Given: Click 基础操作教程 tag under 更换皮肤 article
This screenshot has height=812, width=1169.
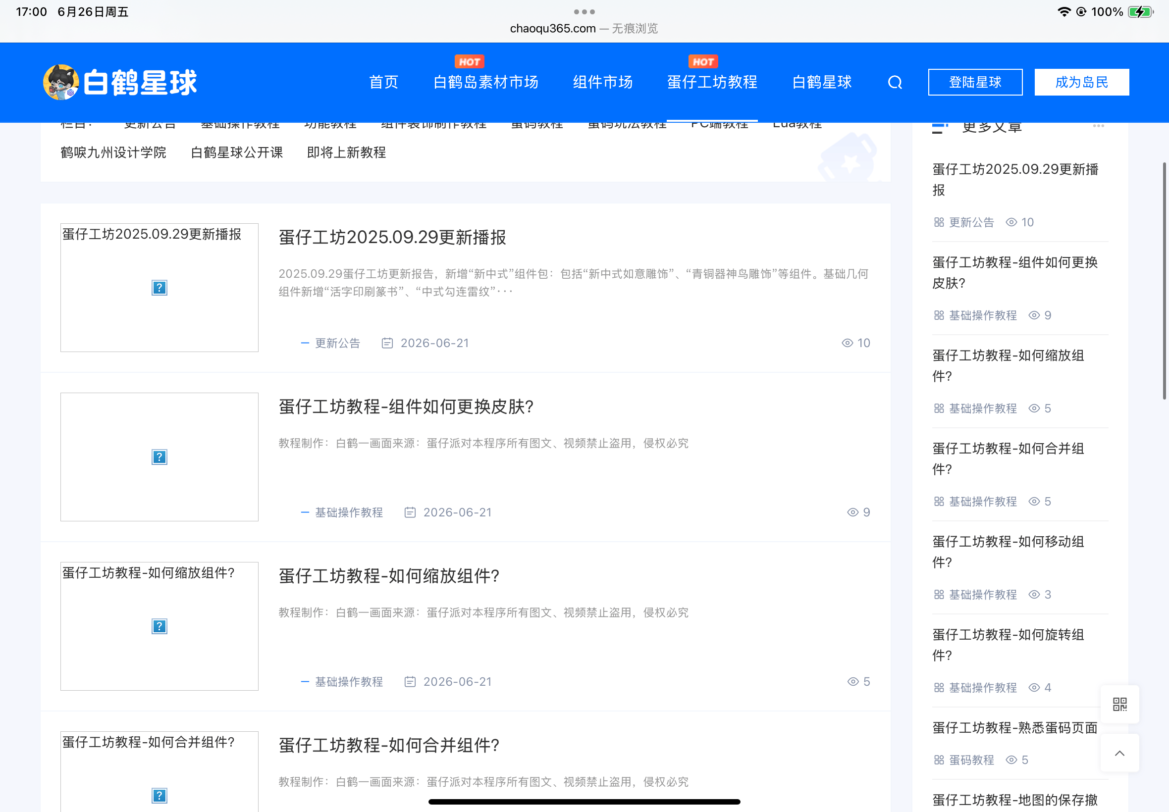Looking at the screenshot, I should pyautogui.click(x=349, y=513).
